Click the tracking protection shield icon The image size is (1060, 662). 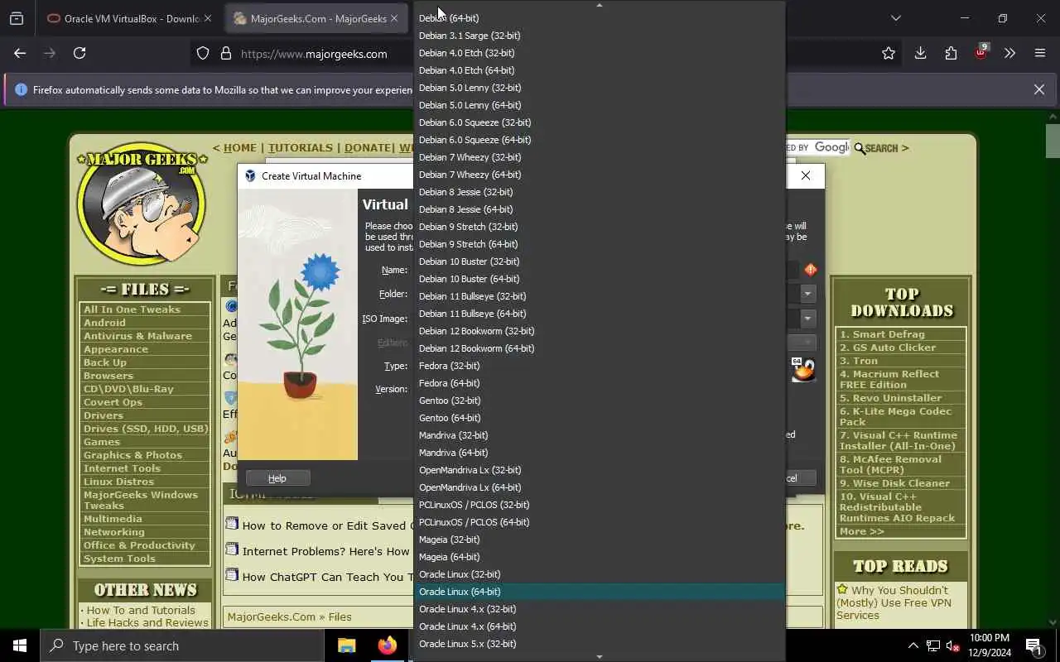click(203, 53)
